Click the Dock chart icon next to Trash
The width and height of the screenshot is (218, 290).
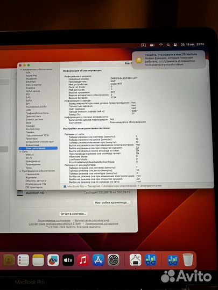(173, 260)
